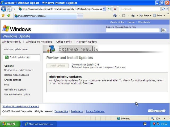Click the gray round system tray icon
Viewport: 170px width, 127px height.
158,124
